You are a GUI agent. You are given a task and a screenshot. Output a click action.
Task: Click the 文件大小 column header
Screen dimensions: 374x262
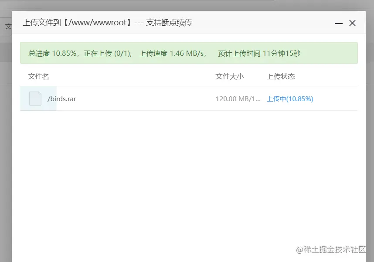(x=229, y=76)
